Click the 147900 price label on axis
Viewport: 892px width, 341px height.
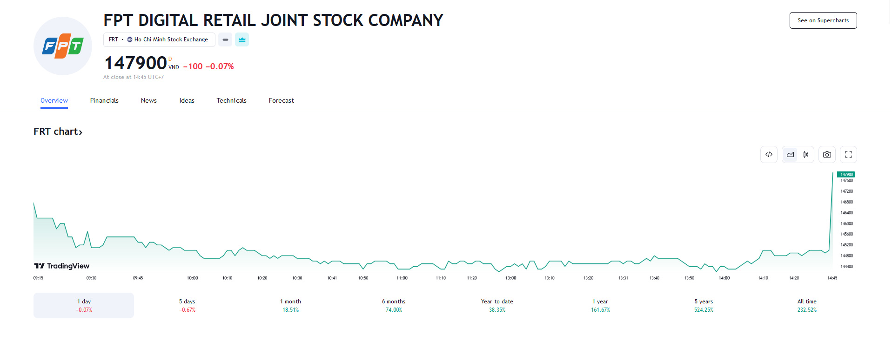point(846,175)
